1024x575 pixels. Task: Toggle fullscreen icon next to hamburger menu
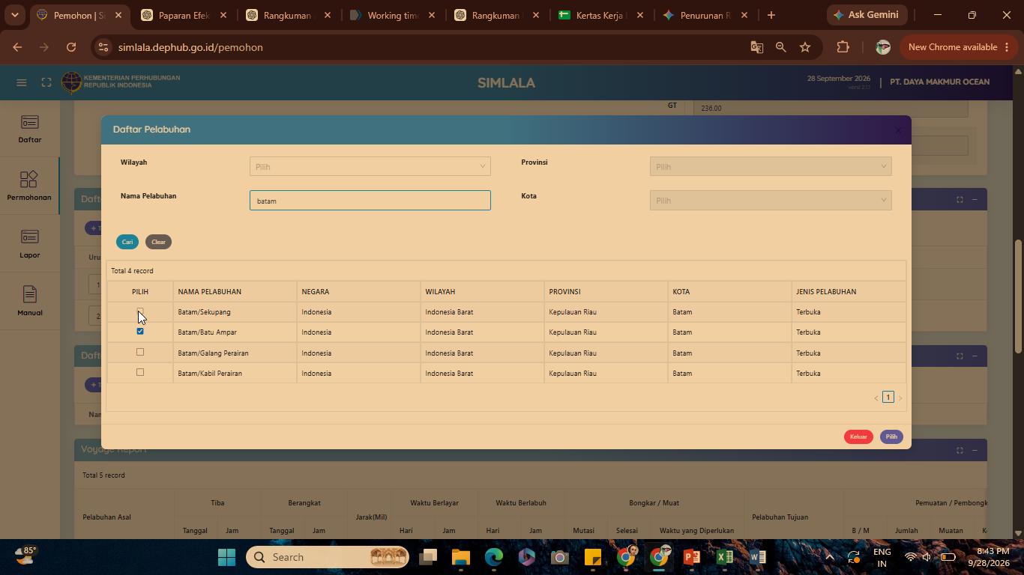pos(46,82)
